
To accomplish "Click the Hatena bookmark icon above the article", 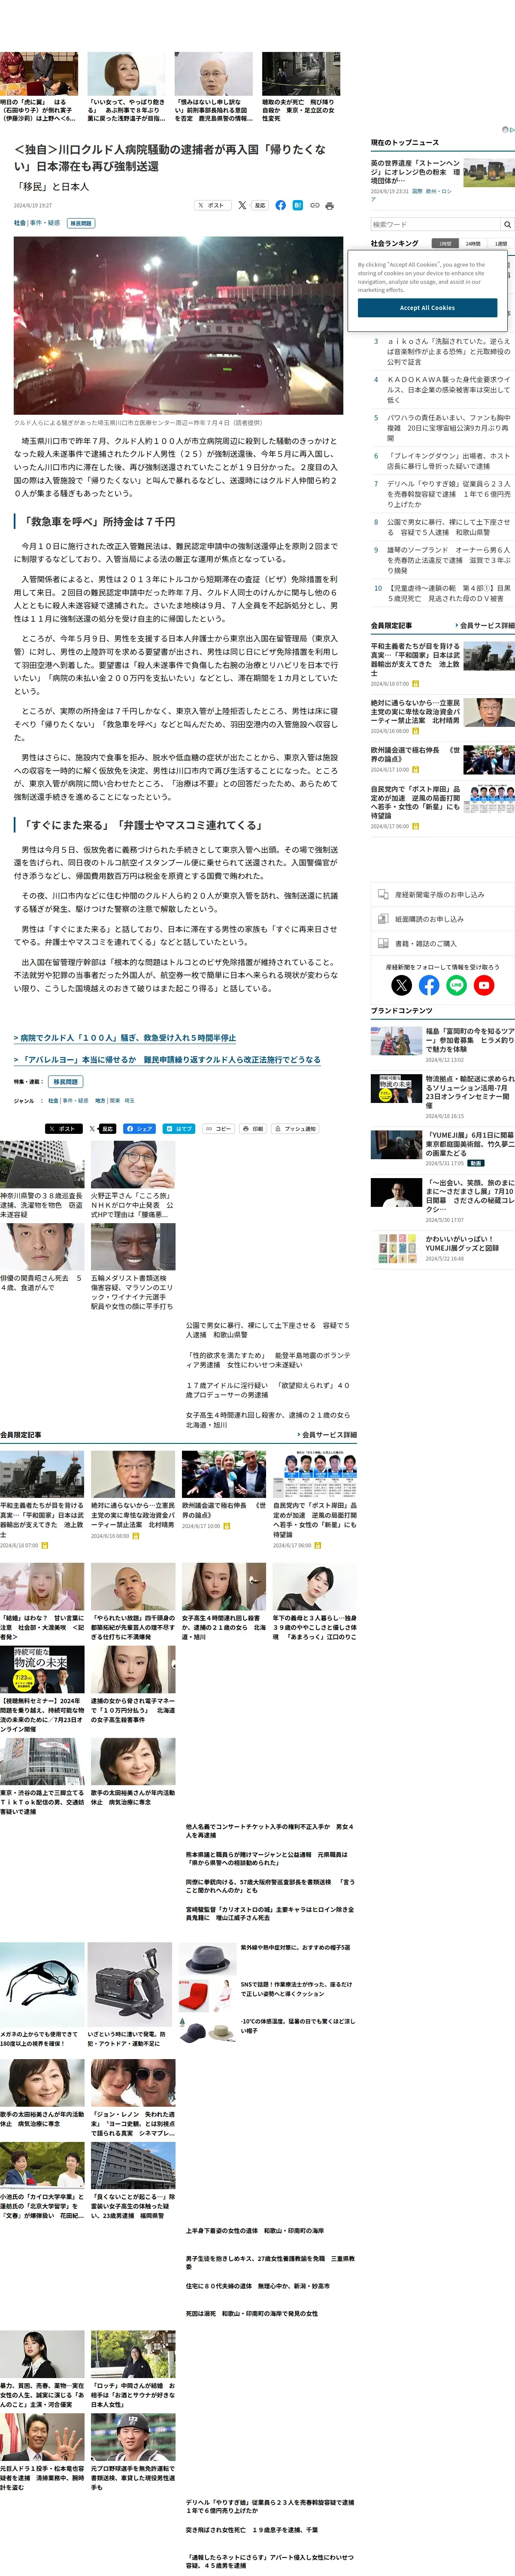I will coord(297,205).
